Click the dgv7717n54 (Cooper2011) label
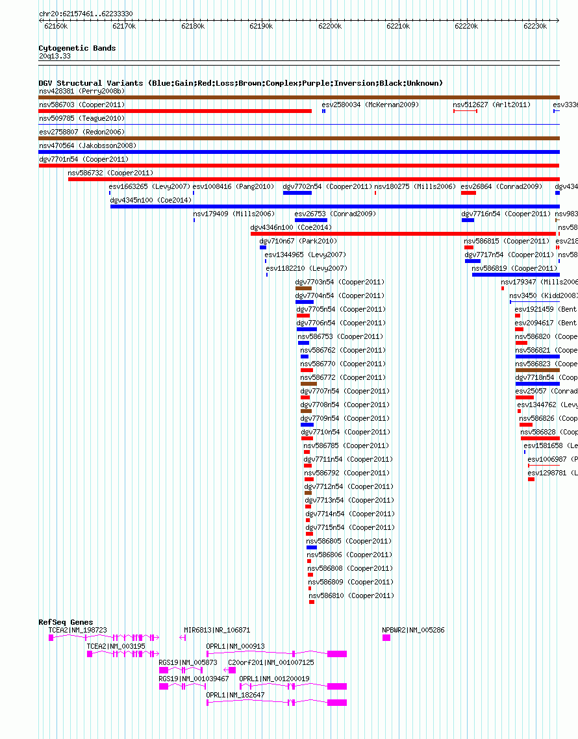 509,255
